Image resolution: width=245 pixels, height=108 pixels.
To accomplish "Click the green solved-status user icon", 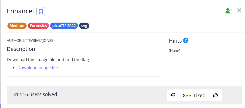I will [228, 11].
